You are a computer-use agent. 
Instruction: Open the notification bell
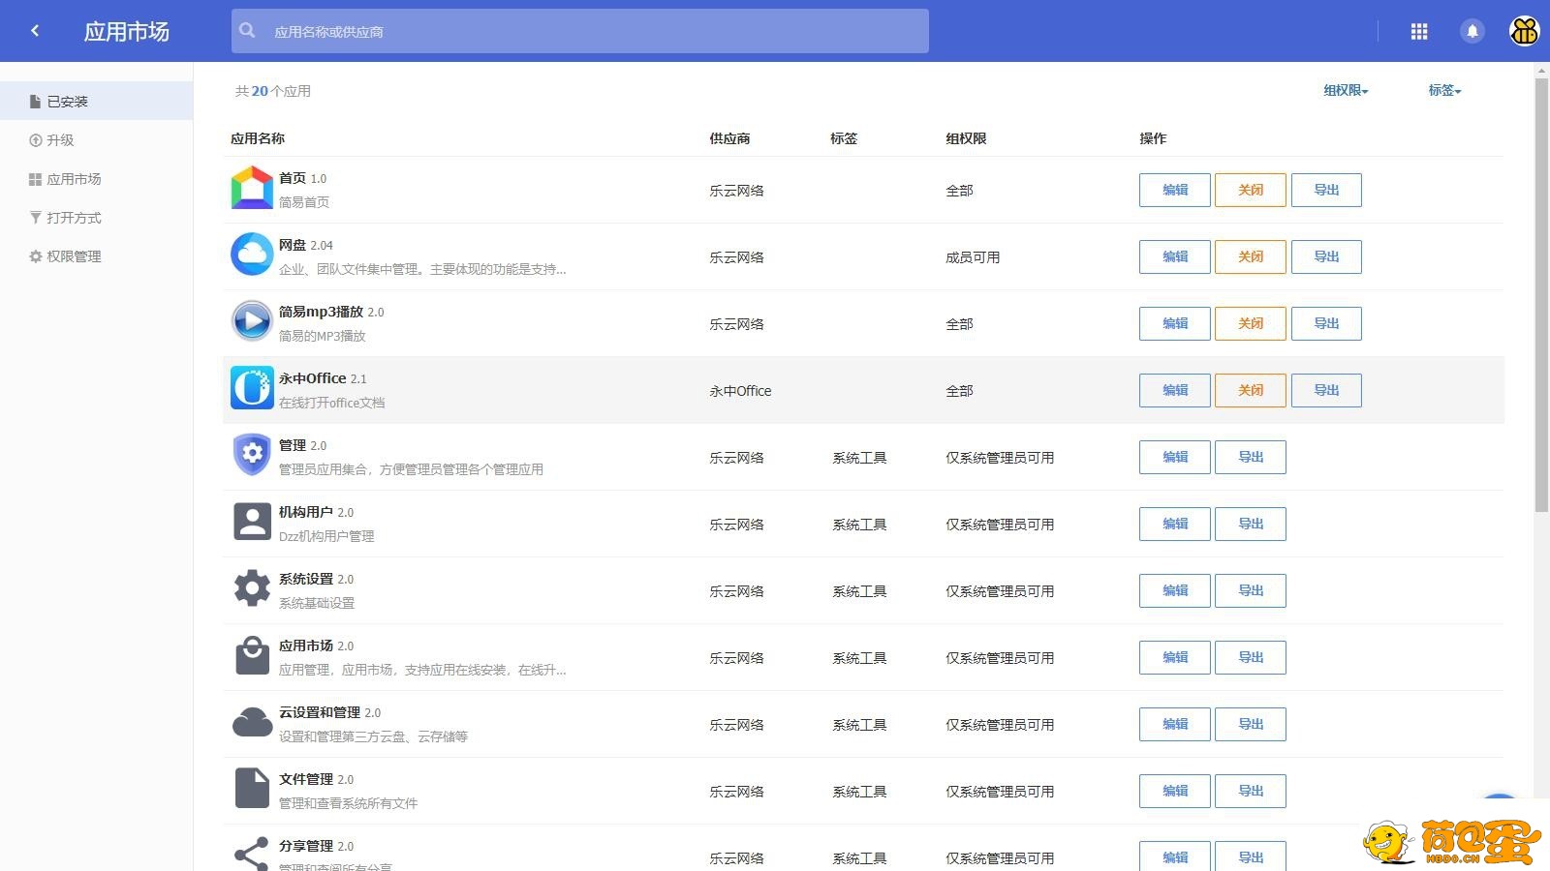point(1472,32)
